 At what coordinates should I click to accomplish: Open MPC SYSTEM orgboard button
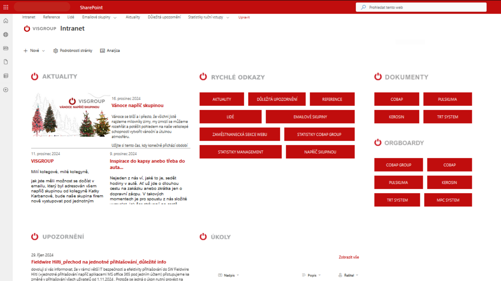tap(448, 200)
